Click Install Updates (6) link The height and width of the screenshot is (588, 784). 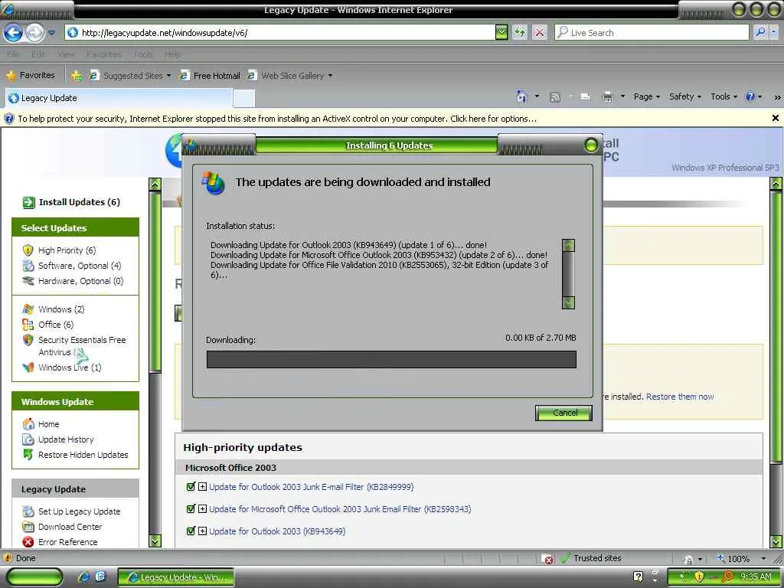79,202
